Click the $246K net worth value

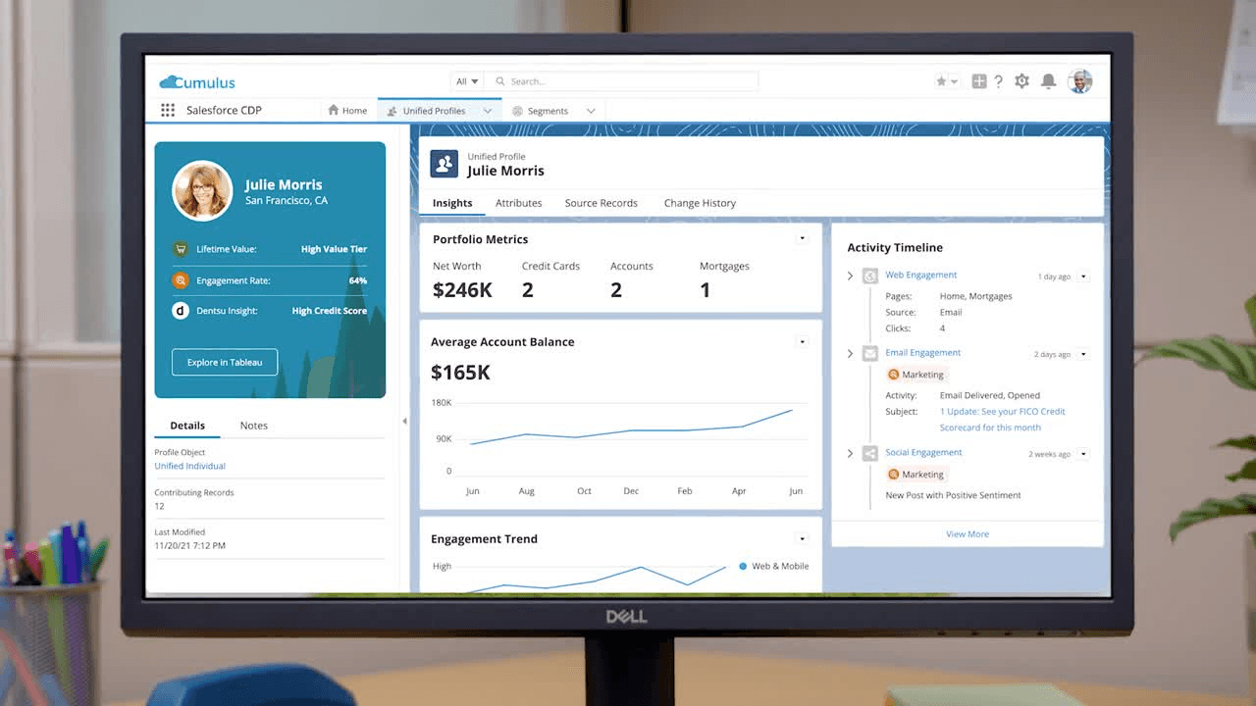click(x=462, y=290)
